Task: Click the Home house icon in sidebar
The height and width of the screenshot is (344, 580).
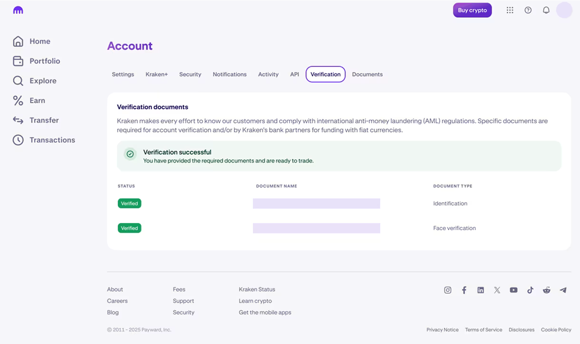Action: point(18,41)
